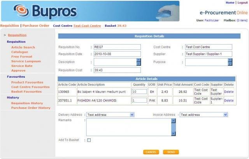Viewport: 249px width, 159px height.
Task: Click the History section heading
Action: pos(13,98)
